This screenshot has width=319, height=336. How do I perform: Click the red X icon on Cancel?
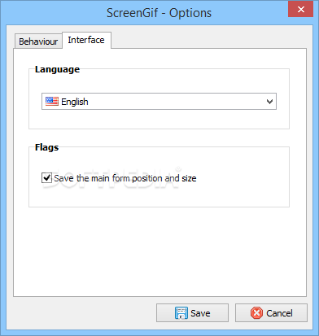click(x=256, y=313)
